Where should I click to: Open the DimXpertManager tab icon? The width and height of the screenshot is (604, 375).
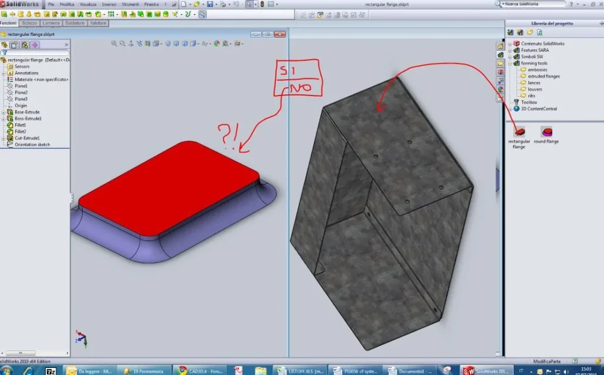[x=35, y=45]
